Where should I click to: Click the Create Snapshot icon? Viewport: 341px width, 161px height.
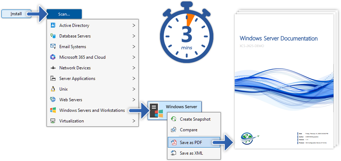click(174, 119)
